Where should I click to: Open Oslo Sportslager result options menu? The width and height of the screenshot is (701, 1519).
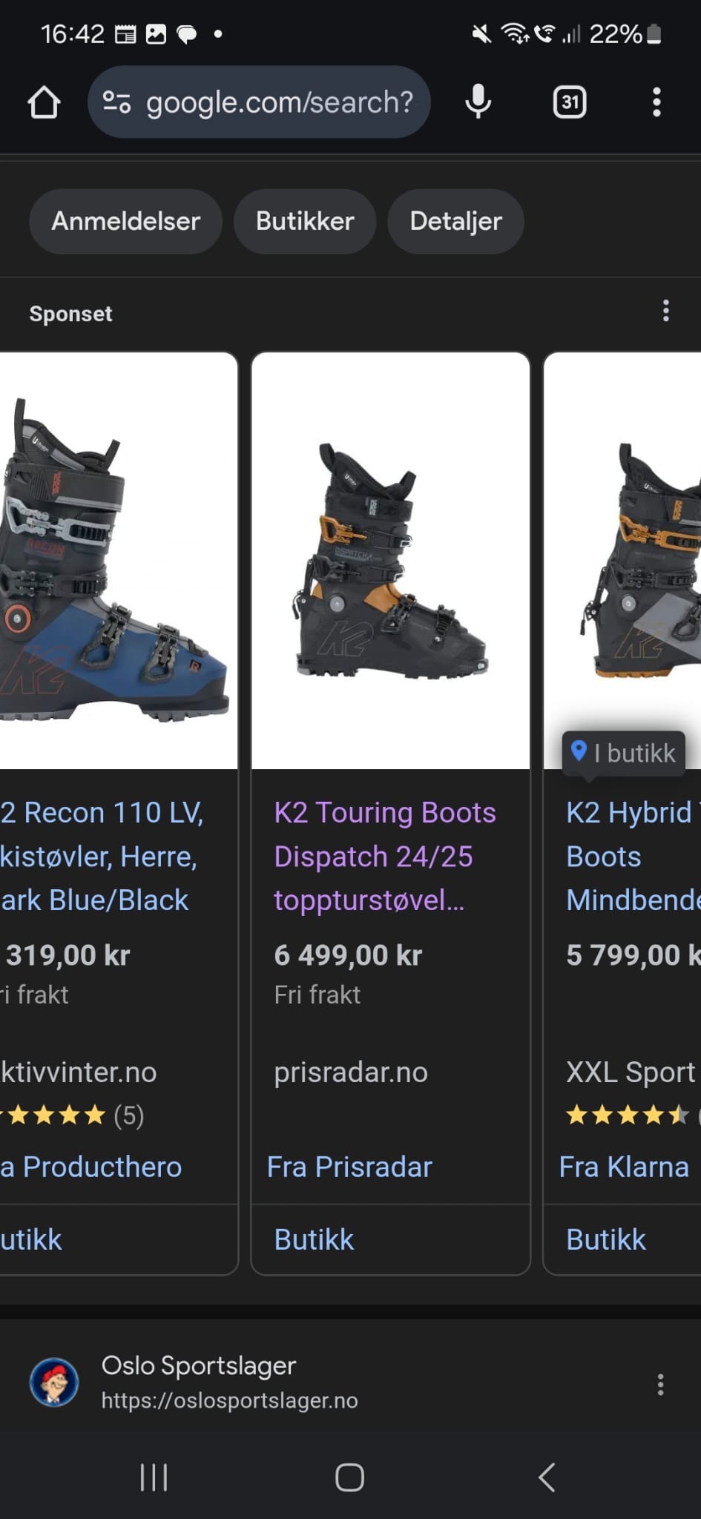[660, 1385]
